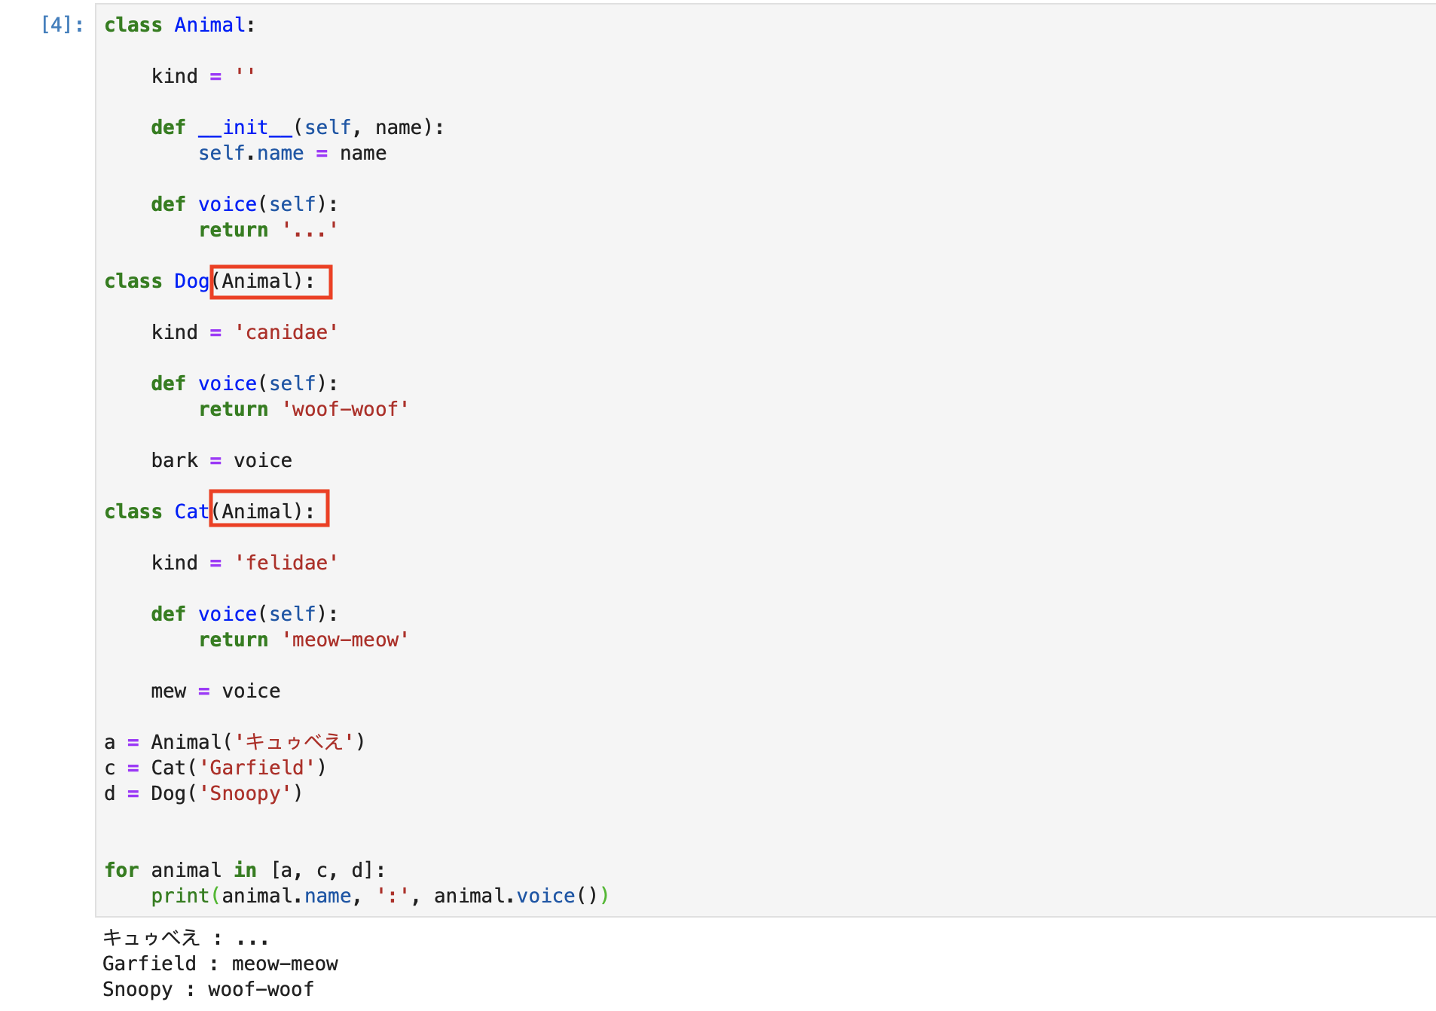Select the Cat('Garfield') instantiation
Image resolution: width=1436 pixels, height=1011 pixels.
click(x=237, y=767)
